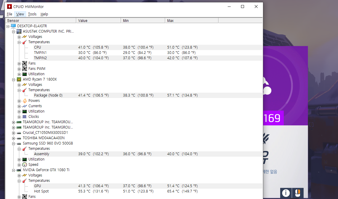Click the Samsung SSD Utilization graph icon
Screen dimensions: 338x199
pos(25,159)
